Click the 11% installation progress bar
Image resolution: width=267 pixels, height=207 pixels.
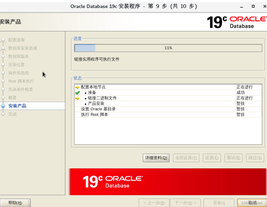(x=168, y=48)
